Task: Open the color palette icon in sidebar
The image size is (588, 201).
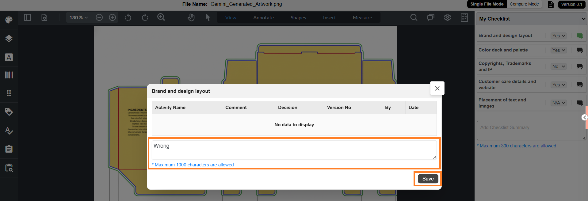Action: click(9, 20)
